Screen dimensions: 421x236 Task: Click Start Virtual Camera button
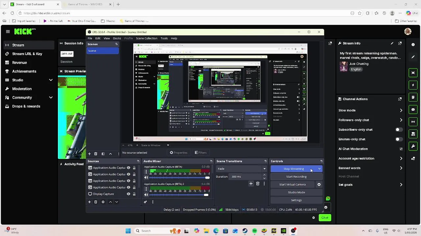pos(292,185)
